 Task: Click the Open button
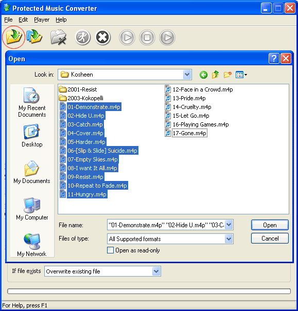point(270,225)
